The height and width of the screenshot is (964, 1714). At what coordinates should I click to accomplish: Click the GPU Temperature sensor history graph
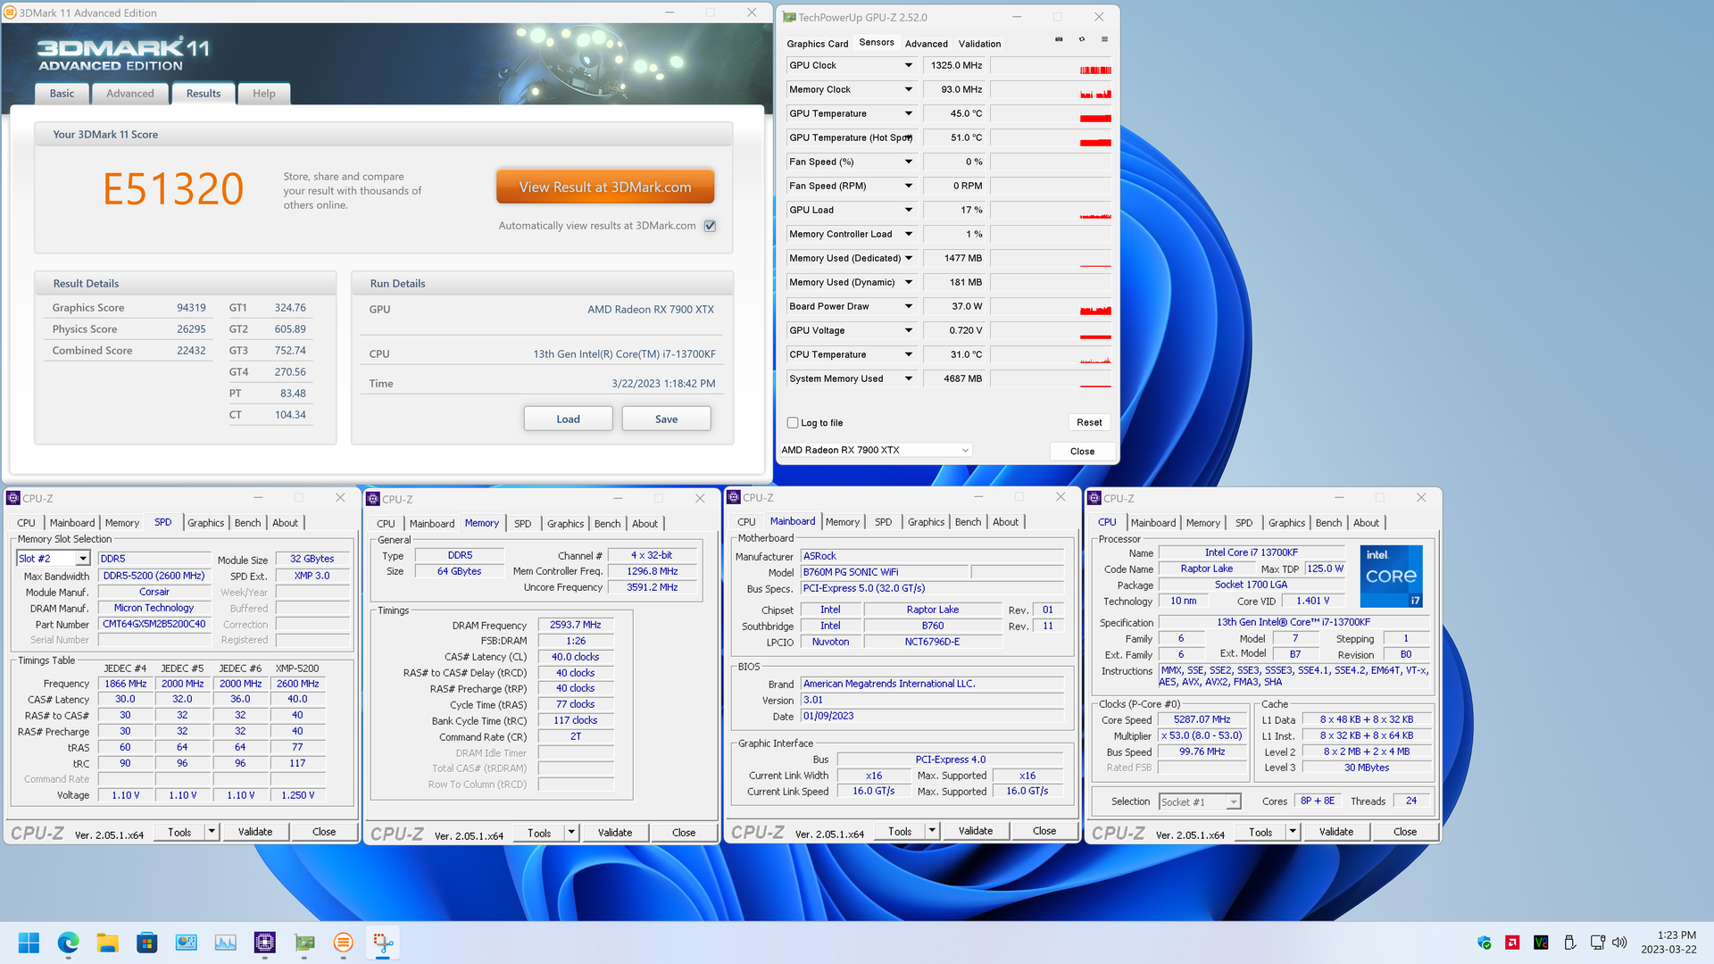(x=1052, y=113)
